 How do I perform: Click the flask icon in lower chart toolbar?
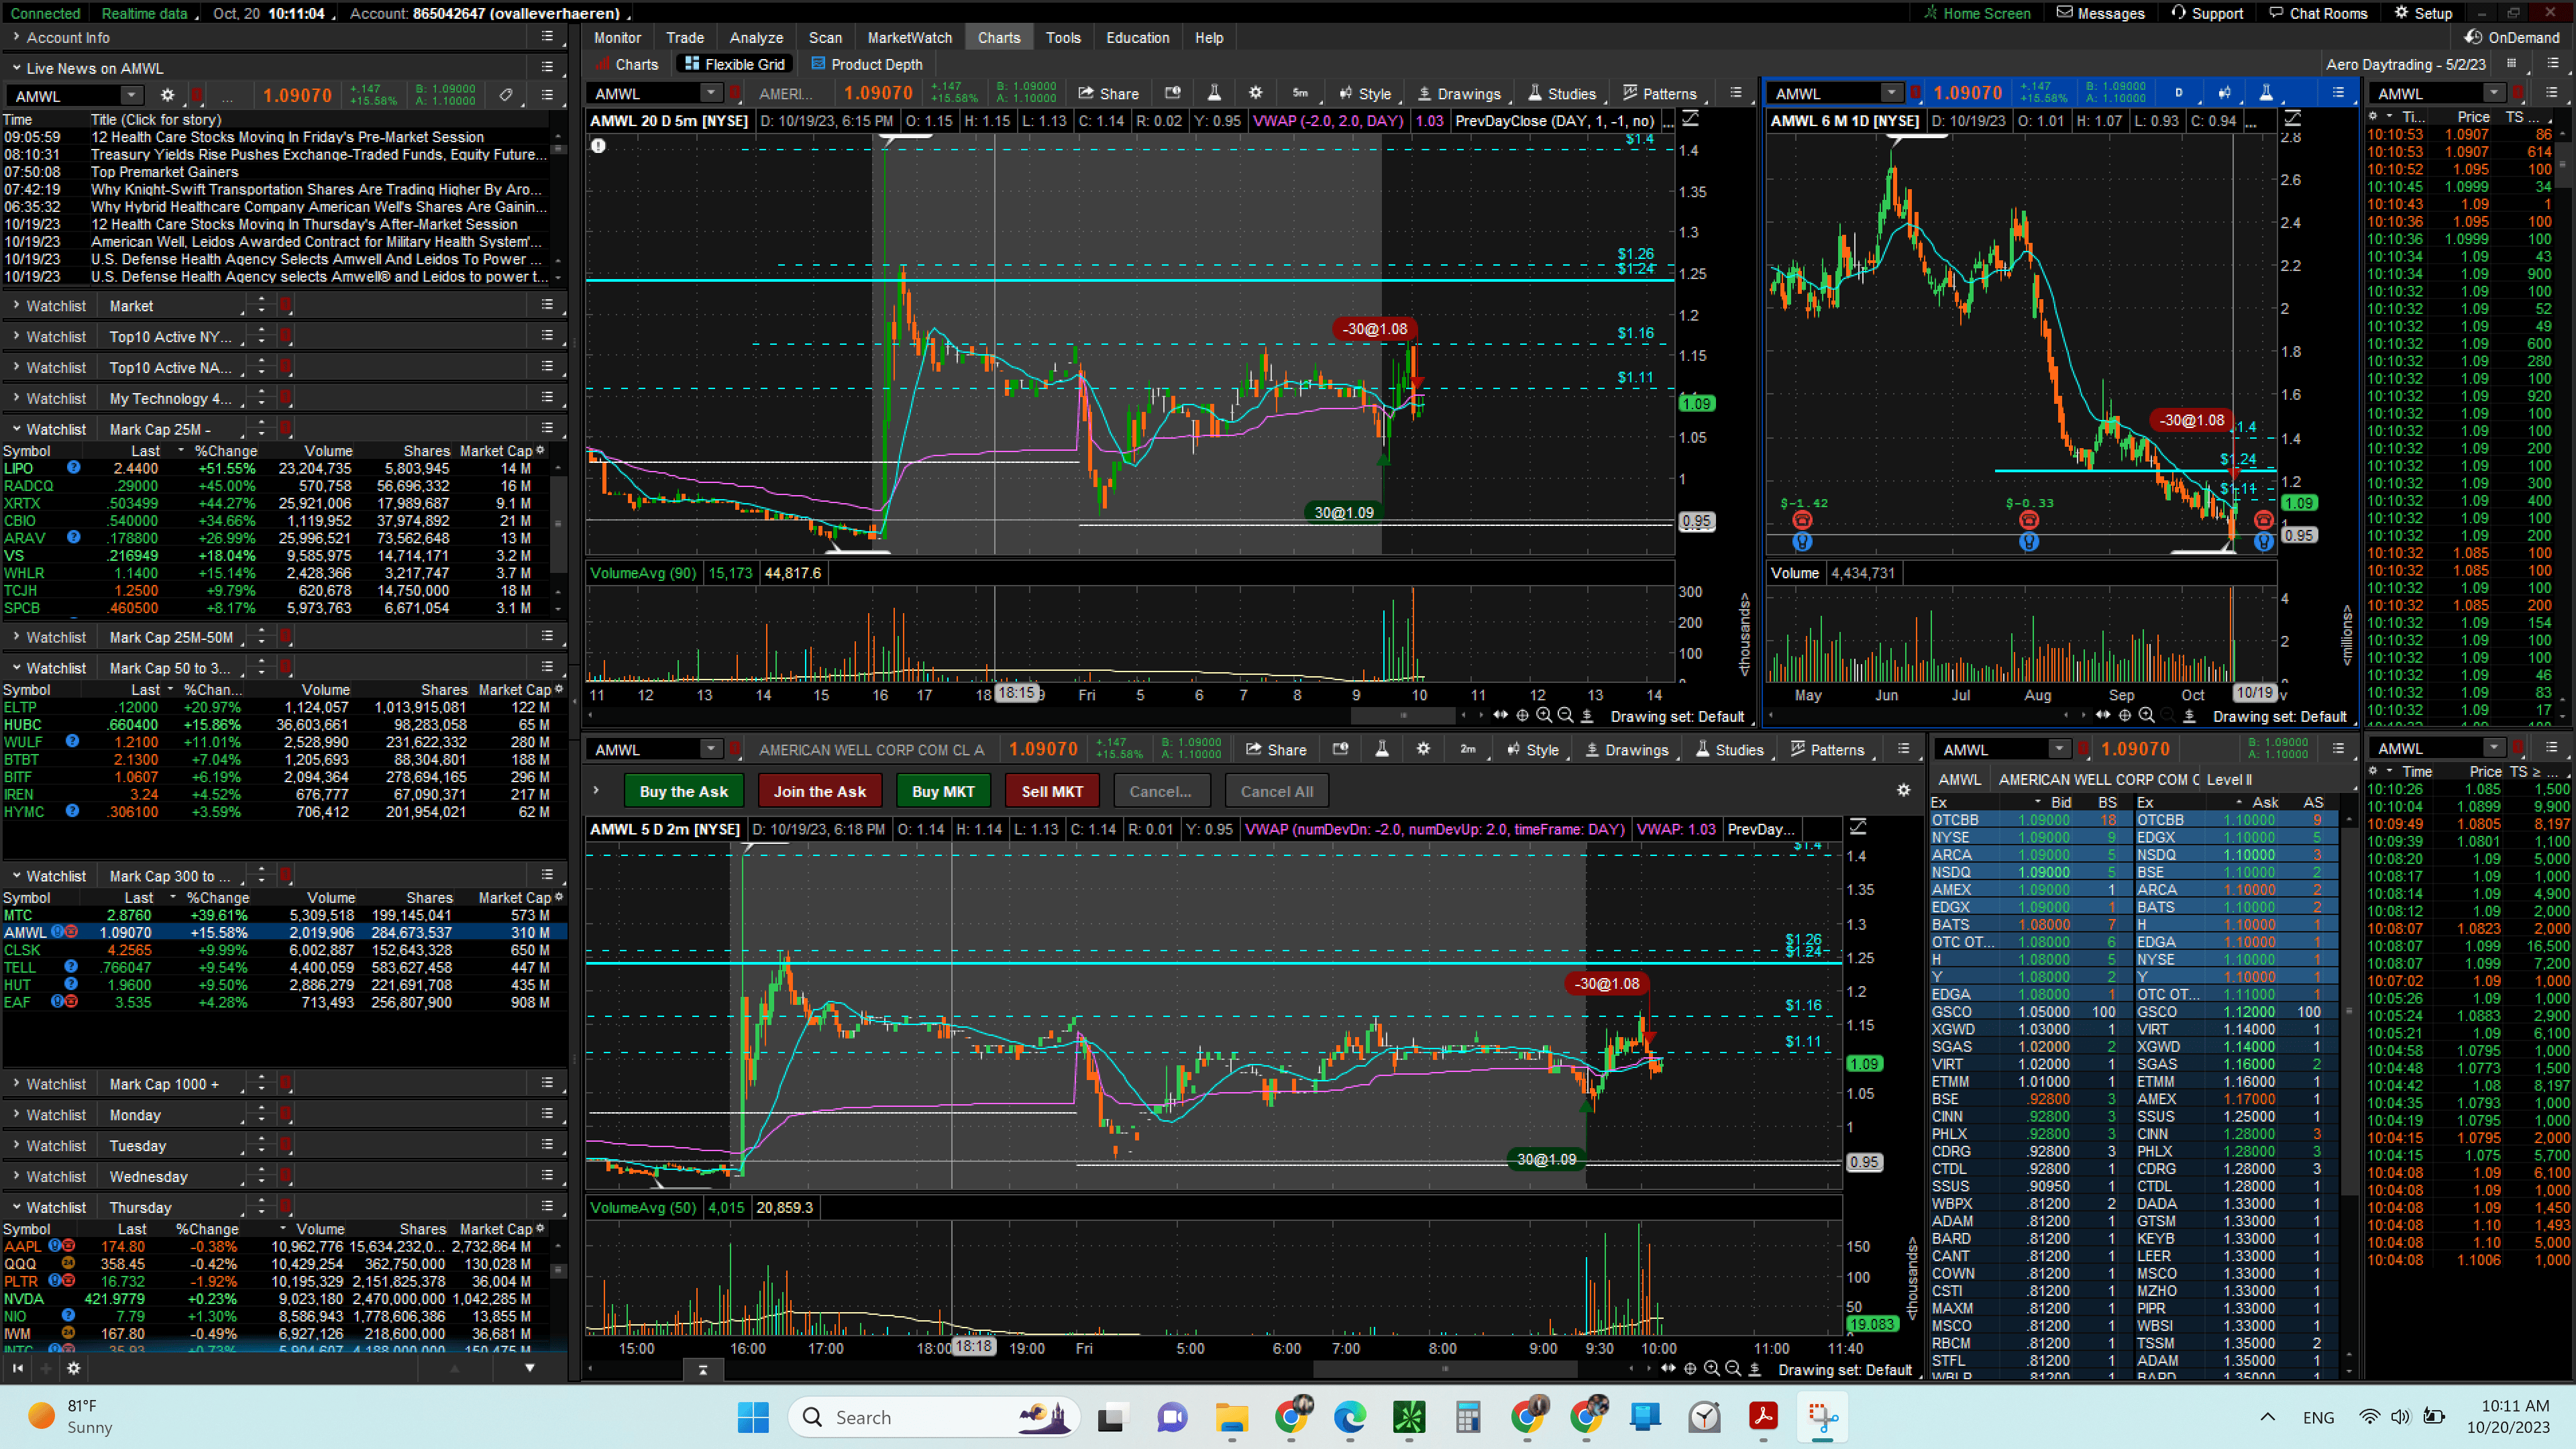pyautogui.click(x=1381, y=750)
